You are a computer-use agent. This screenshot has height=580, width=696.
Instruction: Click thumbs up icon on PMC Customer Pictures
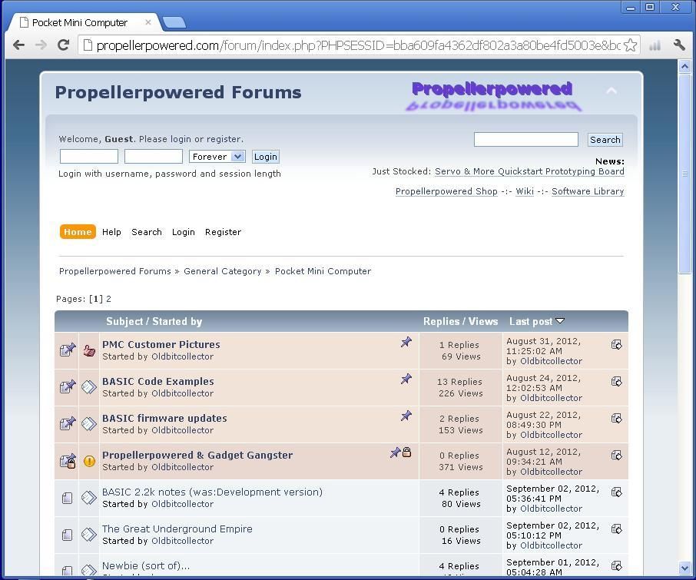89,350
